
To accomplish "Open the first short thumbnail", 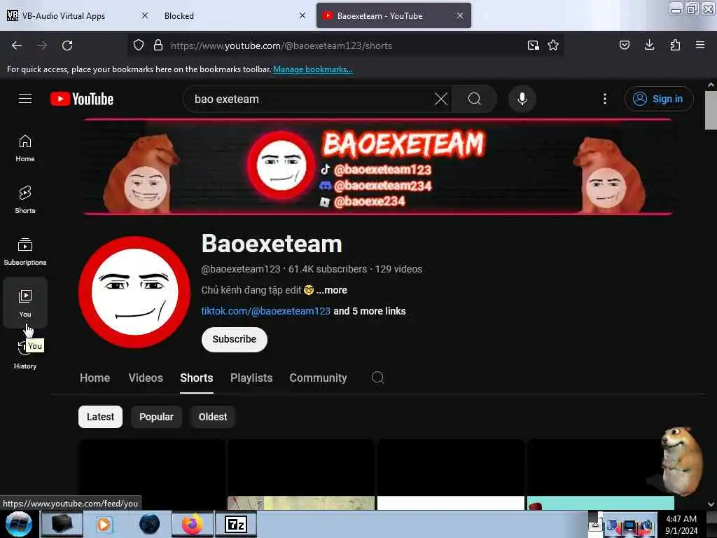I will click(x=152, y=474).
